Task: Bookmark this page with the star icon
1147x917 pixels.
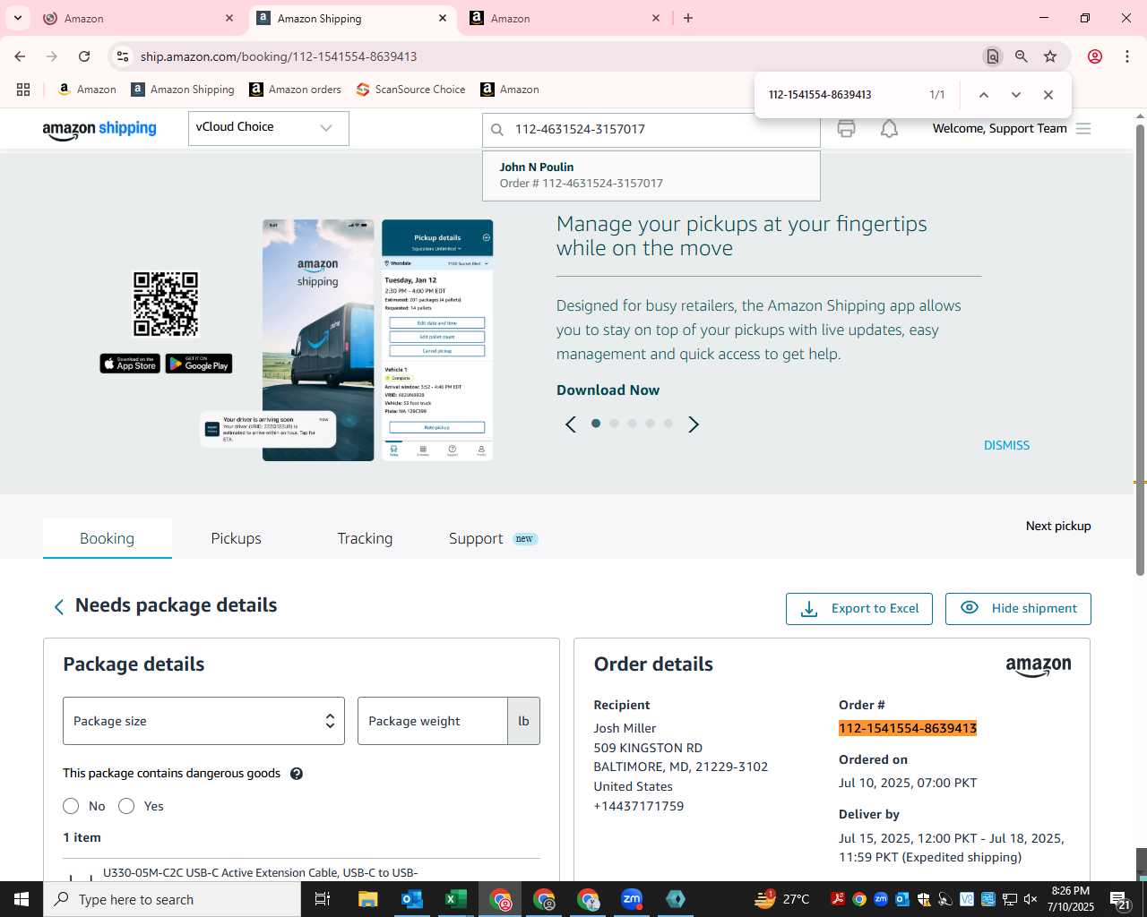Action: [x=1050, y=56]
